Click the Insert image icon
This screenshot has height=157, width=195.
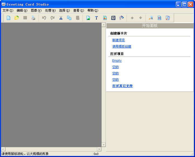(x=88, y=18)
